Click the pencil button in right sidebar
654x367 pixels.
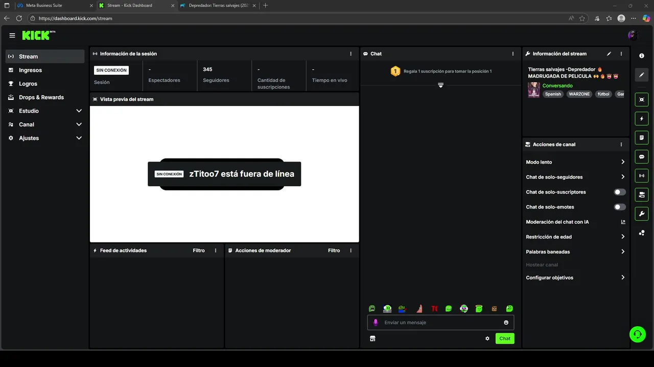(642, 75)
